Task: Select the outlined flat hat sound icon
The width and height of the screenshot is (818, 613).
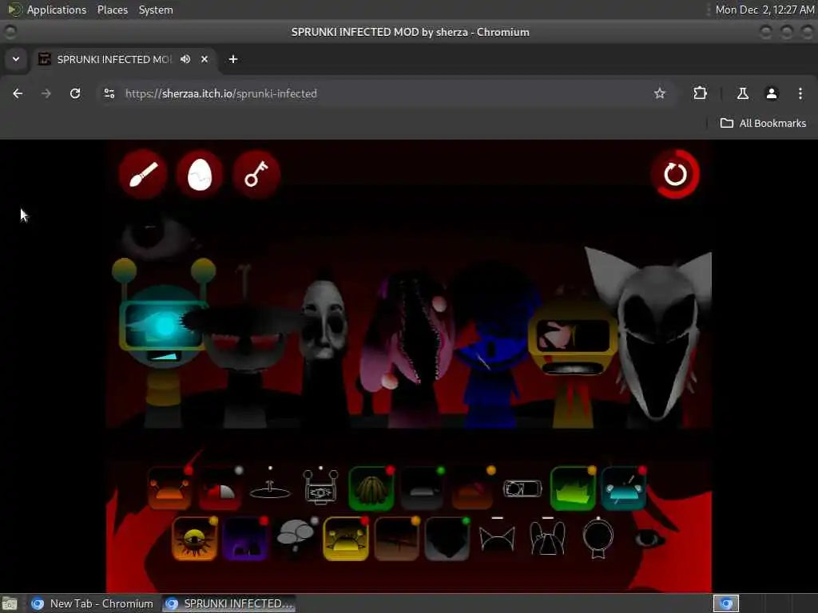Action: pos(270,488)
